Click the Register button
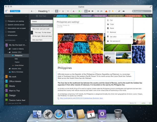This screenshot has width=157, height=122. pyautogui.click(x=15, y=11)
